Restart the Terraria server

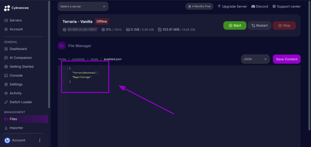click(x=259, y=25)
